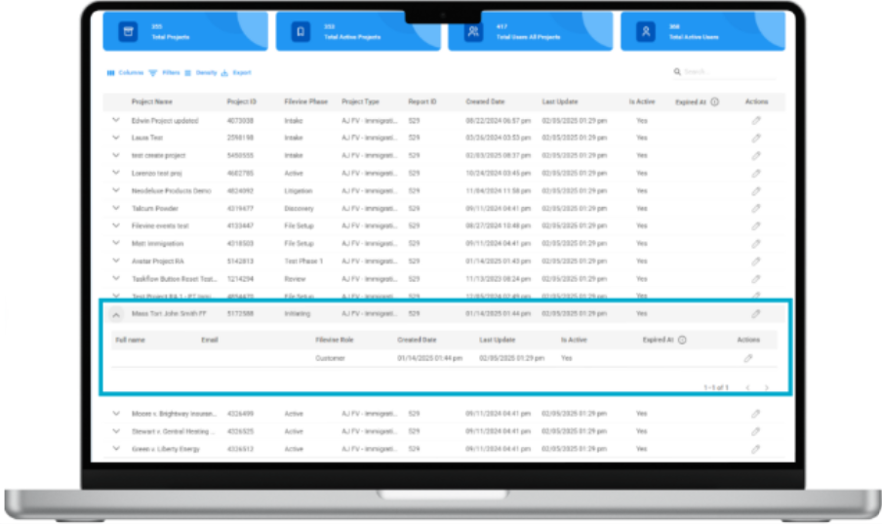Expand the Matt immigration row
The width and height of the screenshot is (882, 524).
(116, 243)
